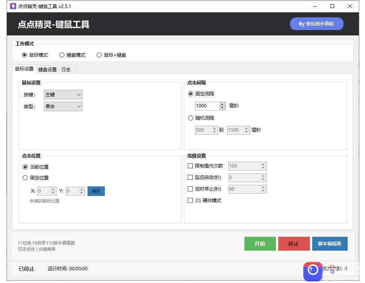This screenshot has width=365, height=283.
Task: Choose 固定间隔 click interval option
Action: click(201, 94)
